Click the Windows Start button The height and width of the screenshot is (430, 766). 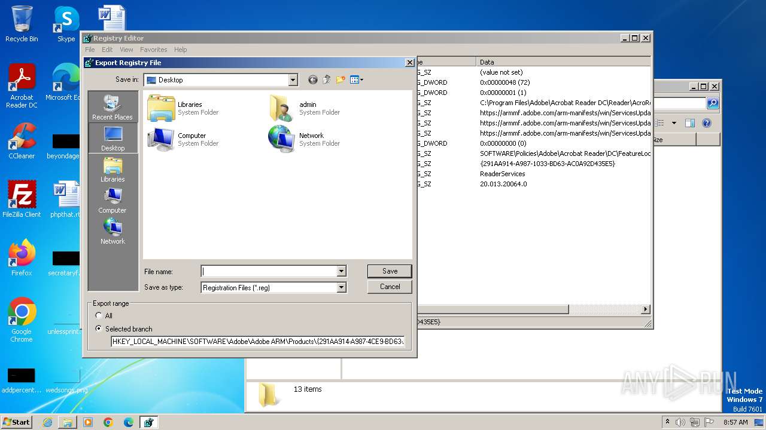(x=17, y=422)
